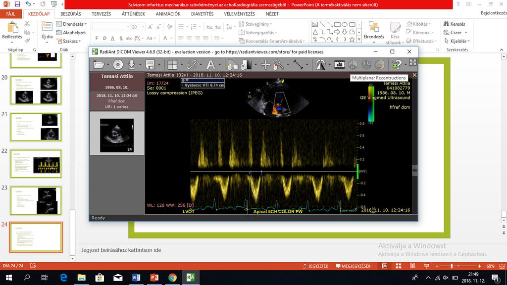
Task: Select the zoom magnifier tool
Action: [x=278, y=65]
